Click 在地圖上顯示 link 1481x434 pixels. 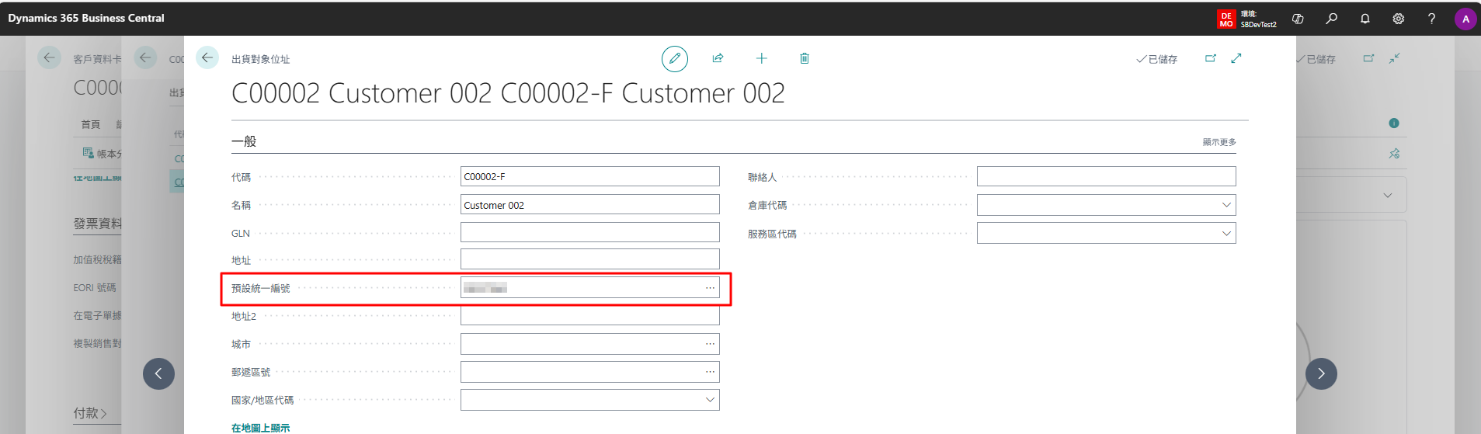point(260,428)
